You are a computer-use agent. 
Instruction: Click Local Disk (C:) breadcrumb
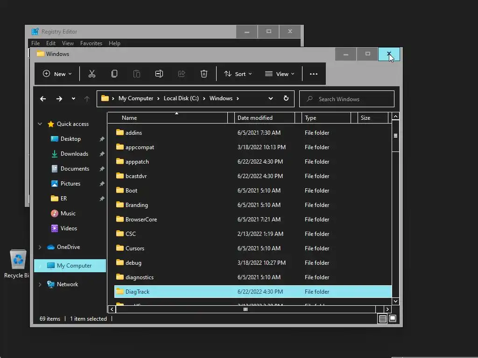[x=181, y=98]
